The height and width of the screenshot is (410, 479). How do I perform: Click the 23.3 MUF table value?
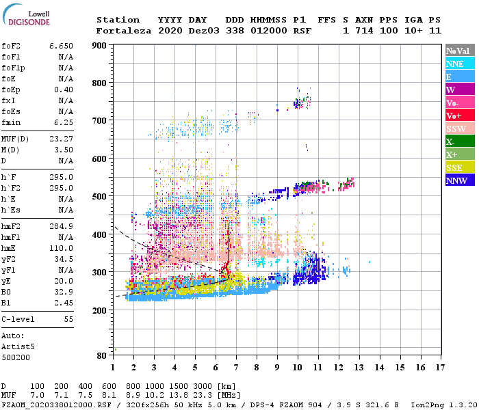pyautogui.click(x=203, y=396)
